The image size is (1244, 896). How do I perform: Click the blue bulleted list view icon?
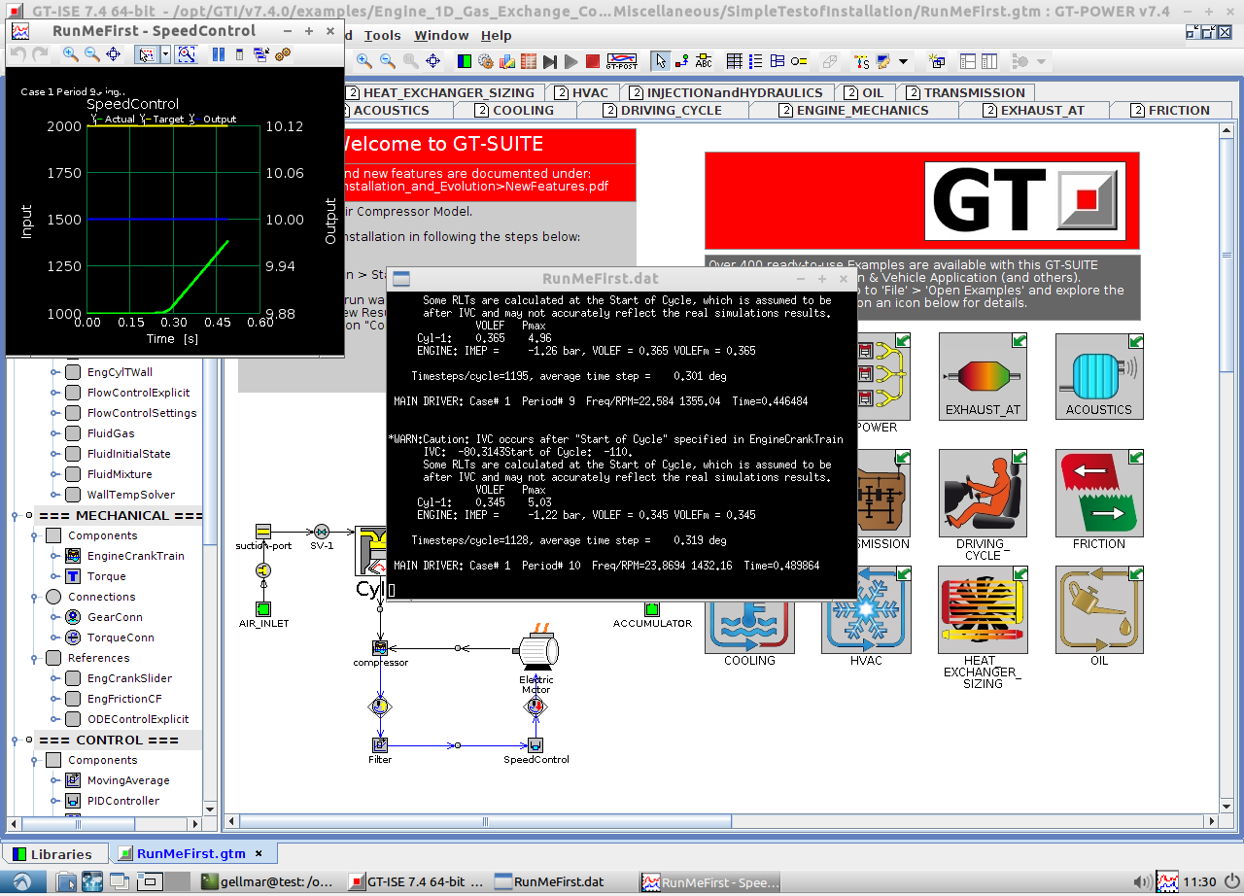755,61
